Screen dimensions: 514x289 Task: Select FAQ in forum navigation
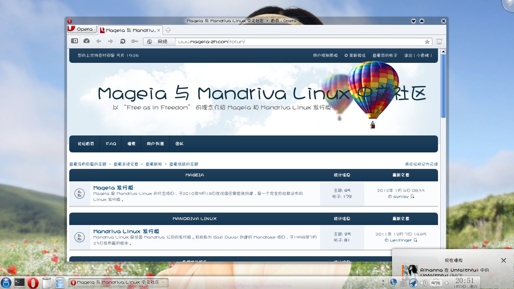[x=111, y=144]
